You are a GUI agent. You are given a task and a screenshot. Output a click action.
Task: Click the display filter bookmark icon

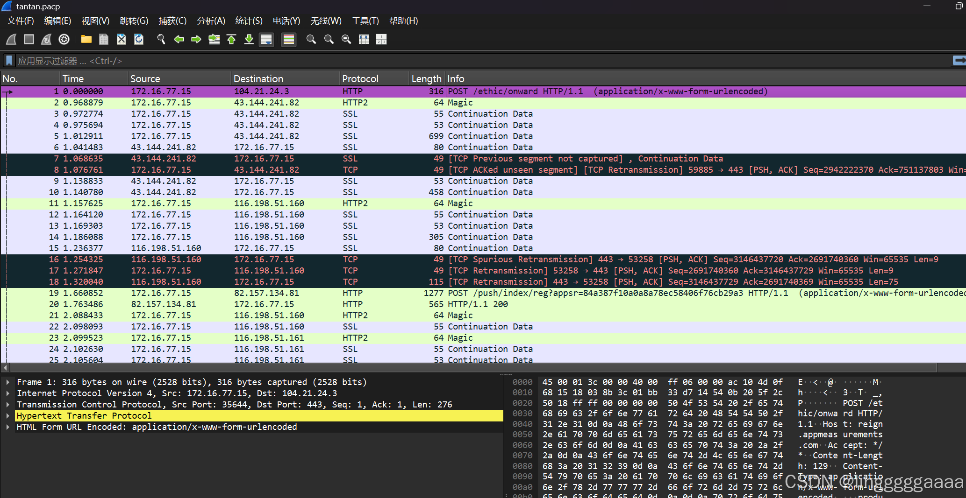coord(9,61)
